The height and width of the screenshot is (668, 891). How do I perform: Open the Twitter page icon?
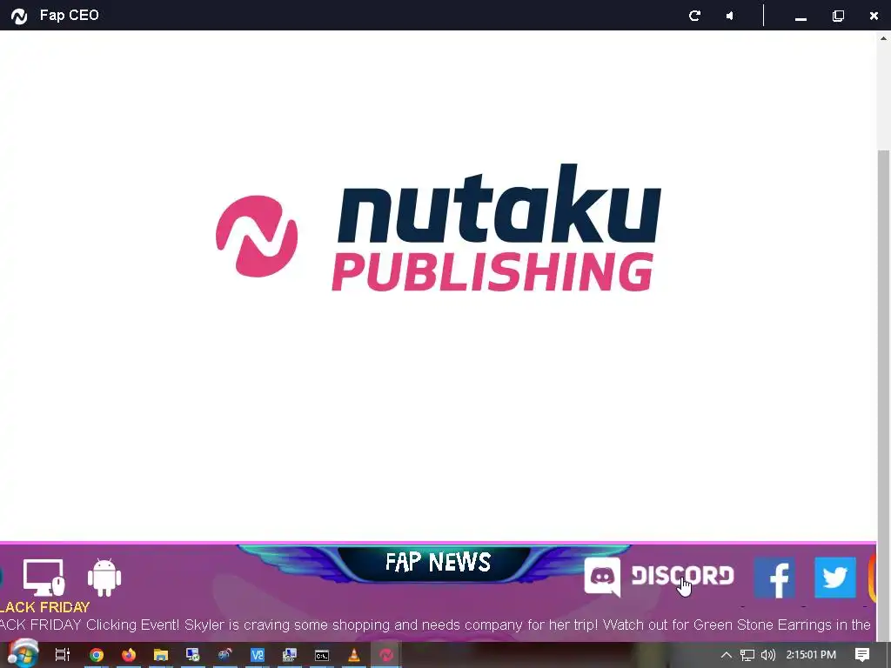tap(835, 578)
